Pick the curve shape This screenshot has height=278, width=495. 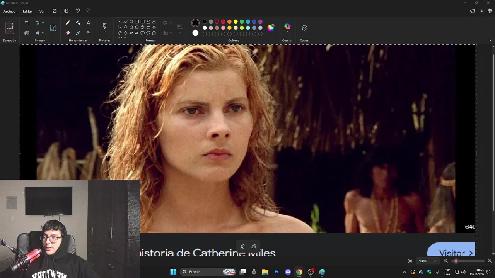[125, 22]
